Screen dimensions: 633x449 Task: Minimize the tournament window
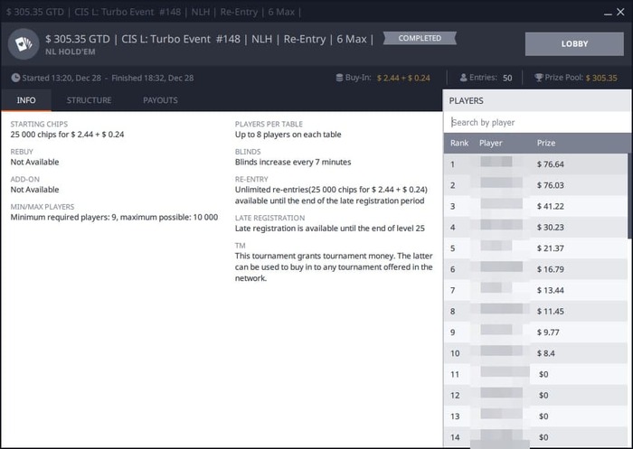click(608, 13)
